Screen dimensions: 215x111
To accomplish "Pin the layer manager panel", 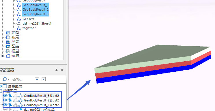I will coord(56,70).
